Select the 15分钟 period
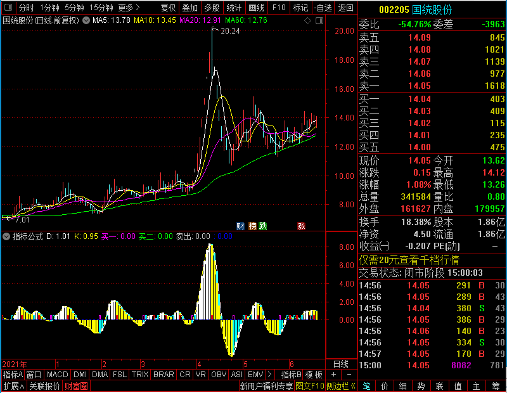 101,8
